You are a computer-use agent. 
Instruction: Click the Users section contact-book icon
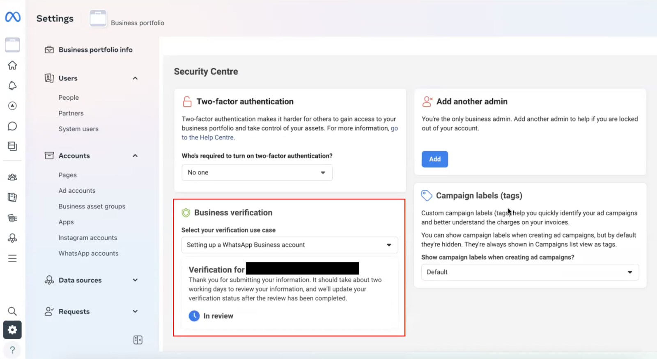(49, 78)
